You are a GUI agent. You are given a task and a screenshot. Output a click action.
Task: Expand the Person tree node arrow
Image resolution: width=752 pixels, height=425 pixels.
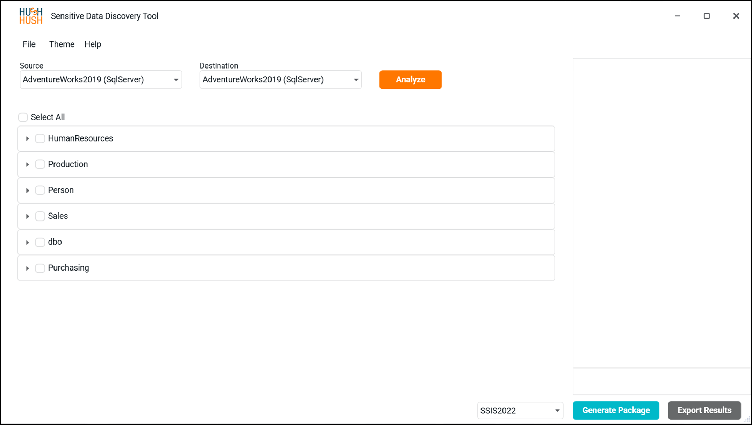pyautogui.click(x=27, y=190)
